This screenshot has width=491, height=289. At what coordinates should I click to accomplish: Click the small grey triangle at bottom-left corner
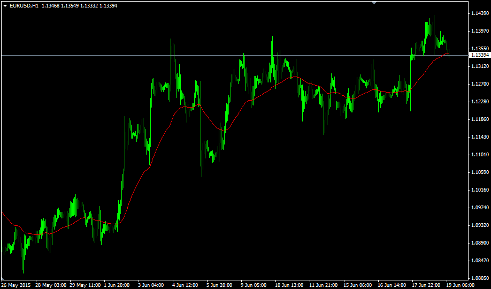3,279
